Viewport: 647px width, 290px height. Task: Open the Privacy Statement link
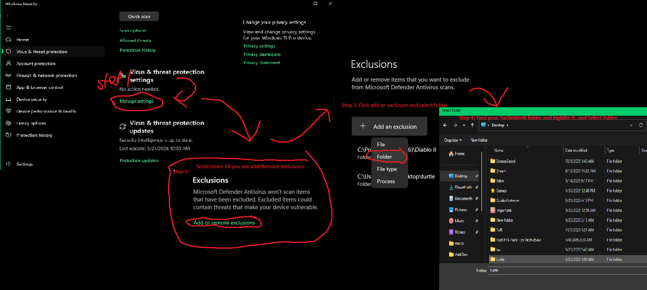[262, 63]
